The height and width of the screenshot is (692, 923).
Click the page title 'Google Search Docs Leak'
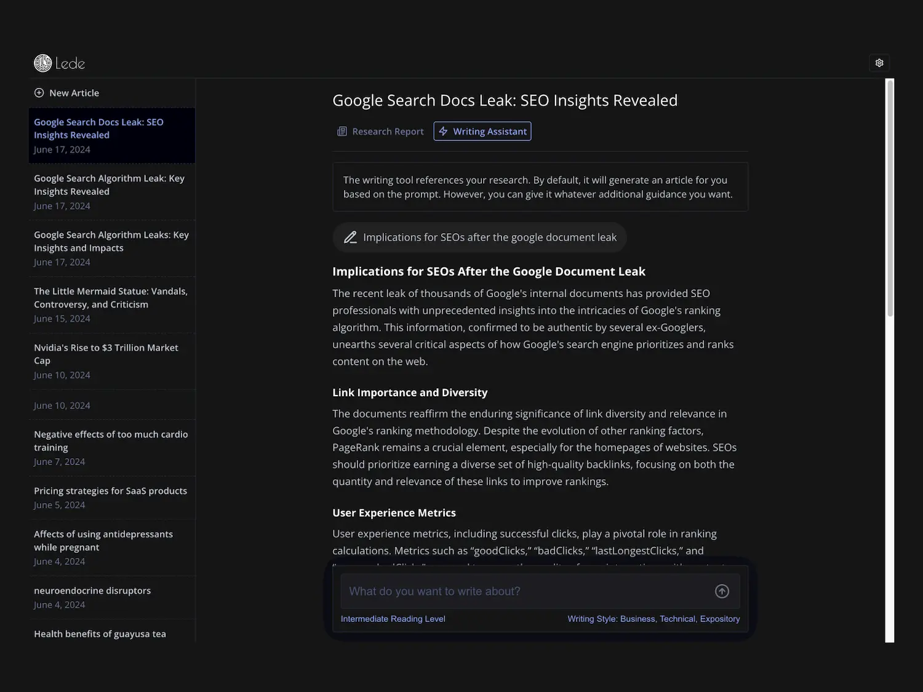[x=505, y=100]
